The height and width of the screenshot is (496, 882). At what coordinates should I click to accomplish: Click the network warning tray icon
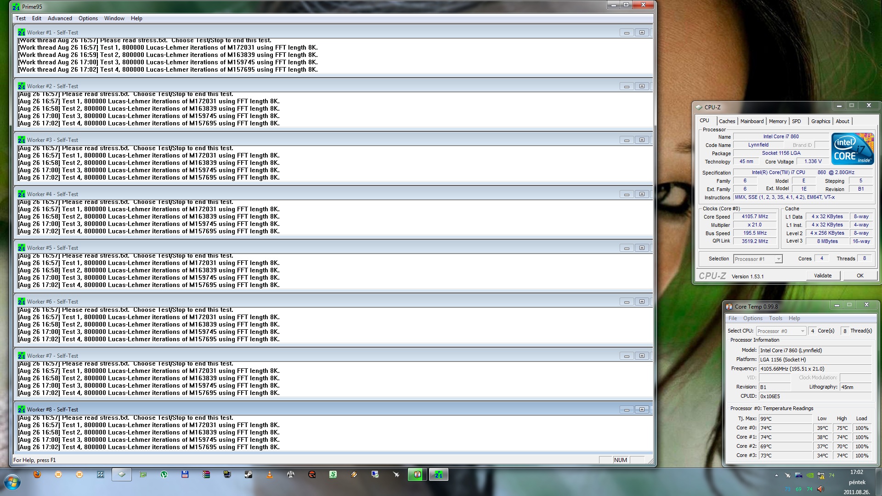click(x=820, y=475)
